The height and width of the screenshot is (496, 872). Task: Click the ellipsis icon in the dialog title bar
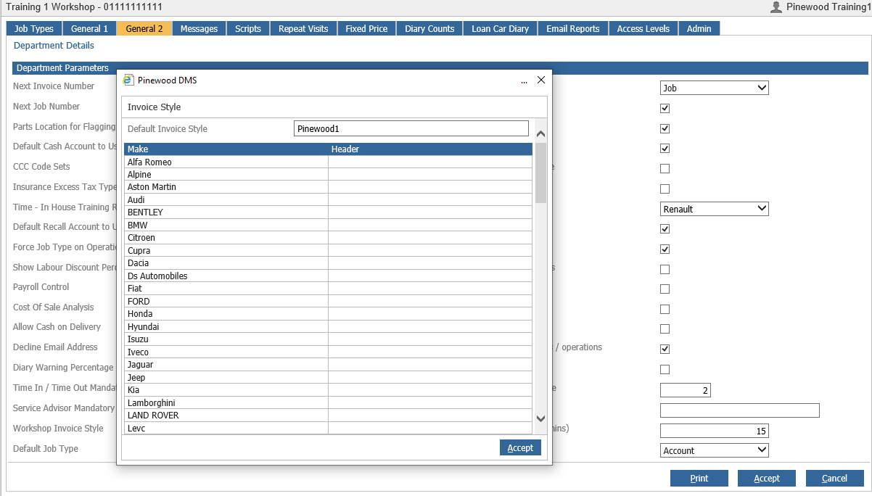click(x=524, y=81)
